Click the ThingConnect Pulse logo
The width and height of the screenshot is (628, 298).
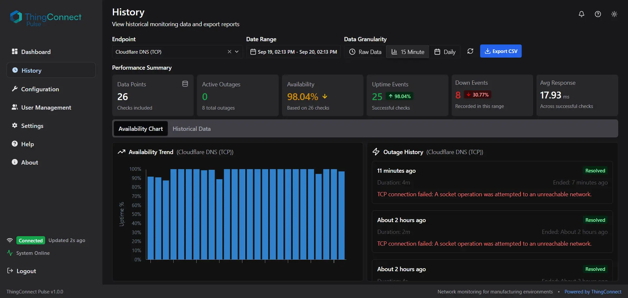click(x=46, y=18)
